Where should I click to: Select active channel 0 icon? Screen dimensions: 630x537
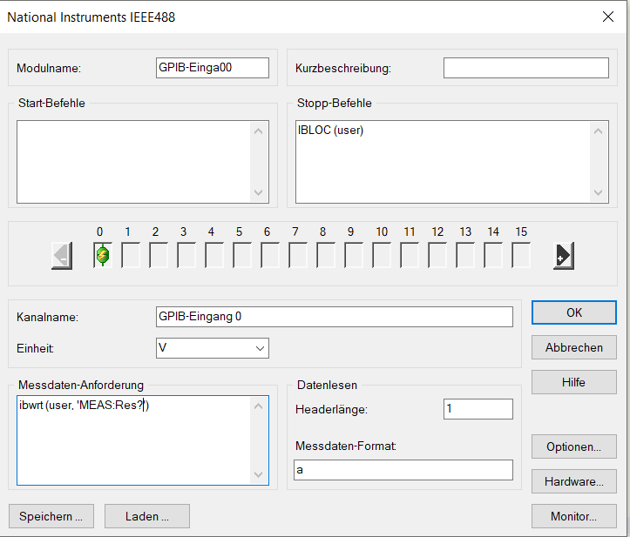pyautogui.click(x=103, y=255)
